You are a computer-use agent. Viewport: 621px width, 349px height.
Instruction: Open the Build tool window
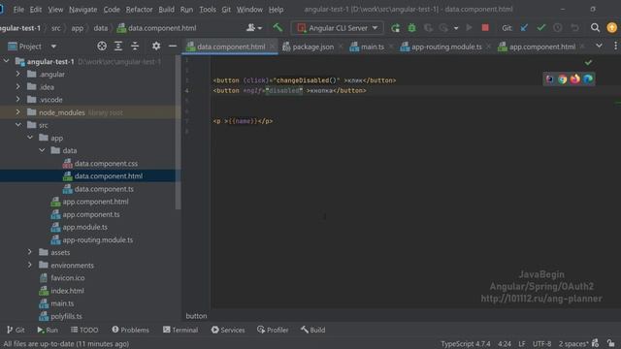312,330
